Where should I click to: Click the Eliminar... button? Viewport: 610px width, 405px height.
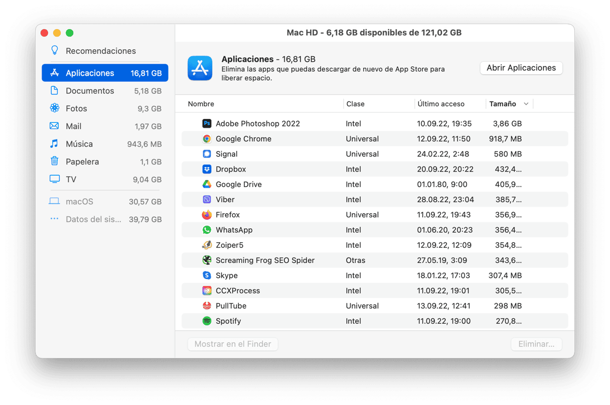pos(536,344)
